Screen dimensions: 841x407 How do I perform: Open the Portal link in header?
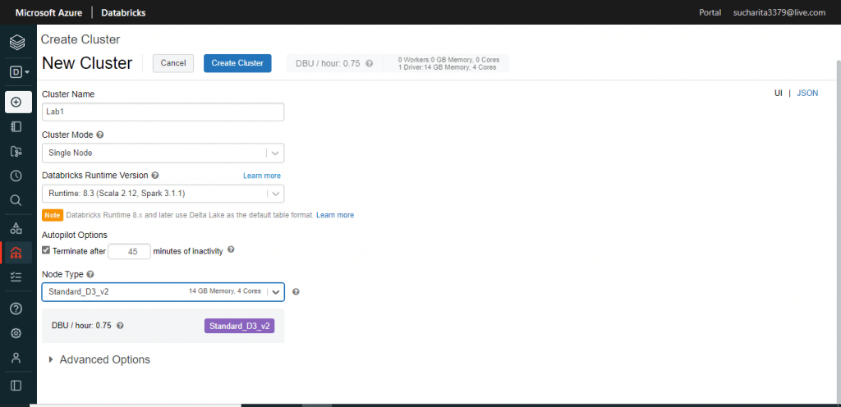(710, 12)
